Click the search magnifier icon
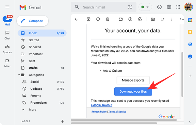Screen dimensions: 196x125 77,7
